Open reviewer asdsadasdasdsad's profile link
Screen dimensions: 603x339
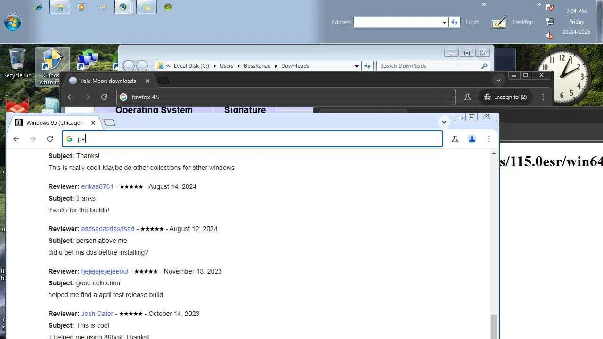pos(108,229)
